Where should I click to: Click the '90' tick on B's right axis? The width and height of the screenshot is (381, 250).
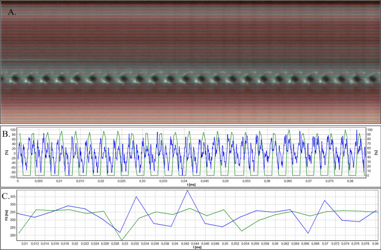tap(369, 134)
